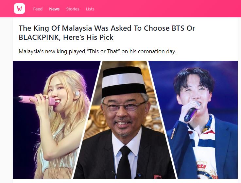This screenshot has height=183, width=241.
Task: Go to the Stories page
Action: (73, 9)
